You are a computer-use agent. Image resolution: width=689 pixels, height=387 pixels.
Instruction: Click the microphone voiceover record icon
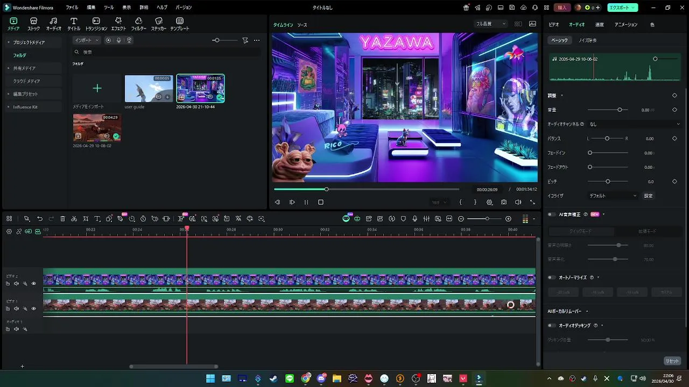pyautogui.click(x=414, y=219)
